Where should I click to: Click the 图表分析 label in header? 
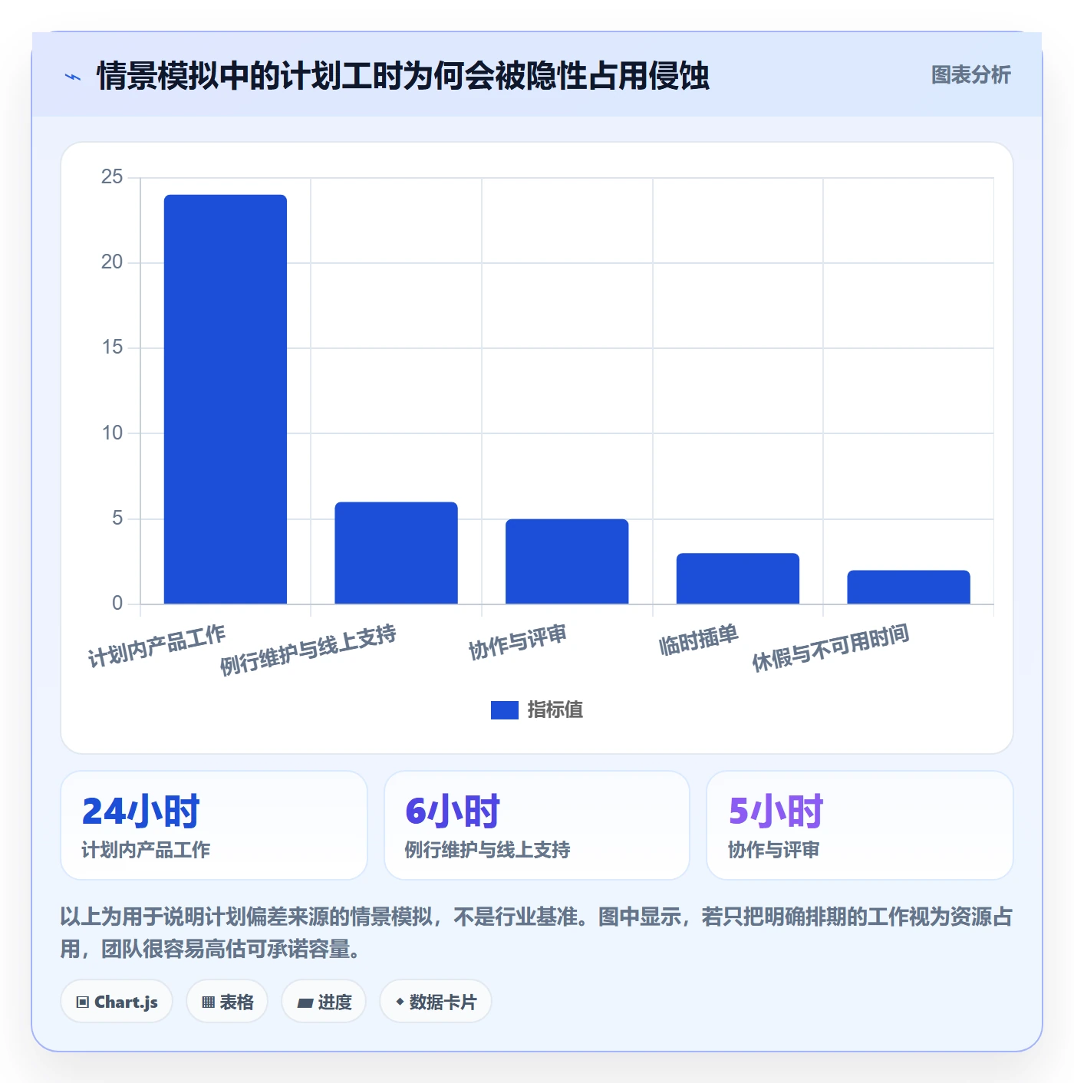(970, 75)
